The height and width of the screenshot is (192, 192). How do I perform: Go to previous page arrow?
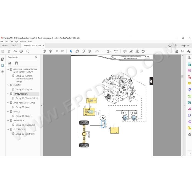(44, 51)
